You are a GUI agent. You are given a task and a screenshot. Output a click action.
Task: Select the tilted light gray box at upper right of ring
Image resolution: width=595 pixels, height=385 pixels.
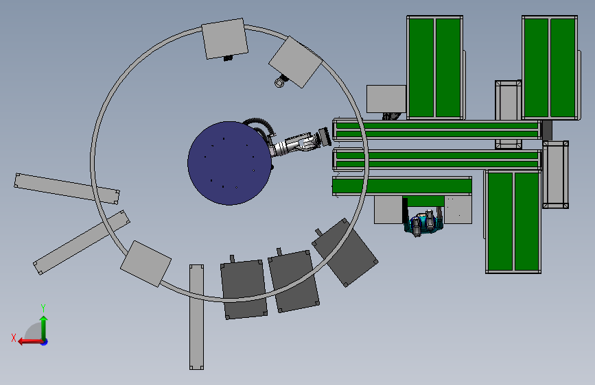[x=296, y=62]
